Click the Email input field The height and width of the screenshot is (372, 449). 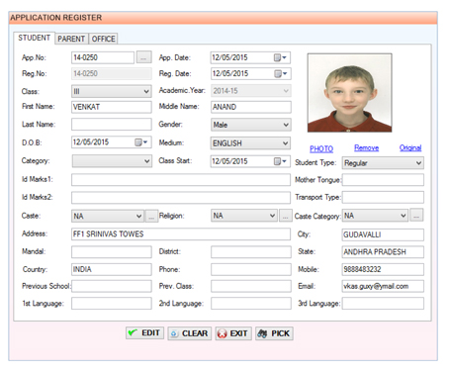coord(383,286)
